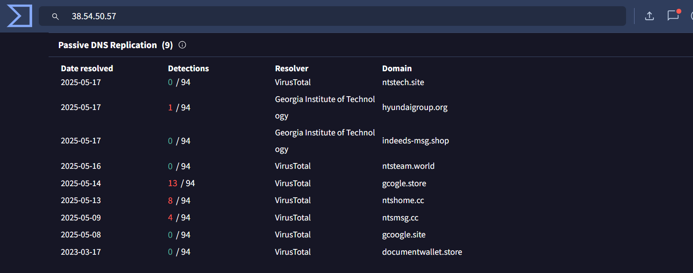Open the feedback chat icon with notification badge
The width and height of the screenshot is (693, 273).
click(x=673, y=16)
